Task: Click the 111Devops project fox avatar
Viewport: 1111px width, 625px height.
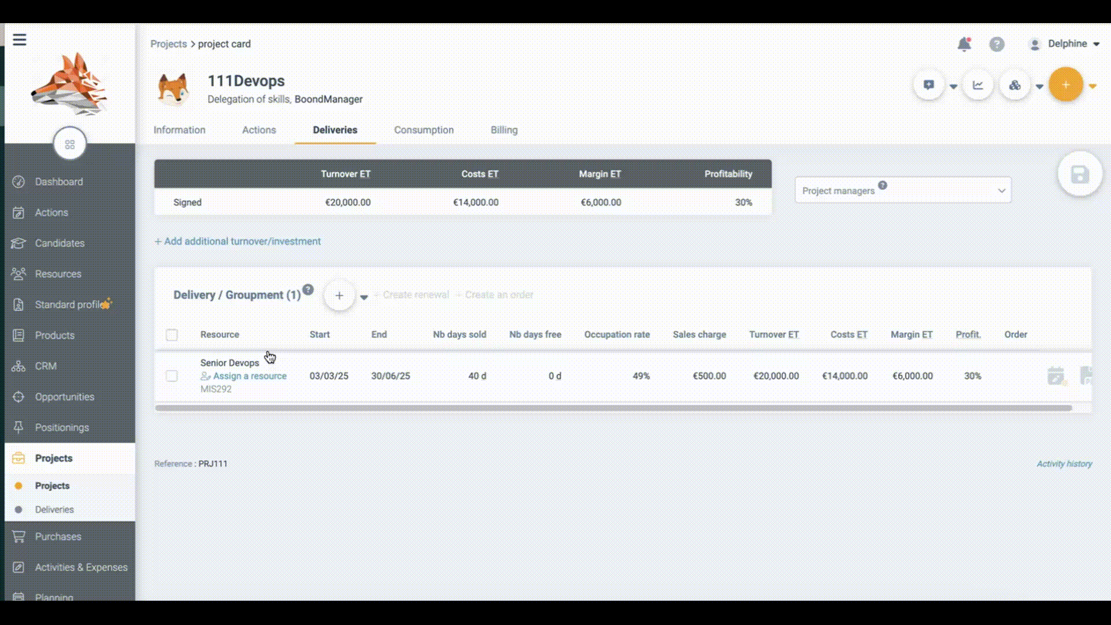Action: (173, 89)
